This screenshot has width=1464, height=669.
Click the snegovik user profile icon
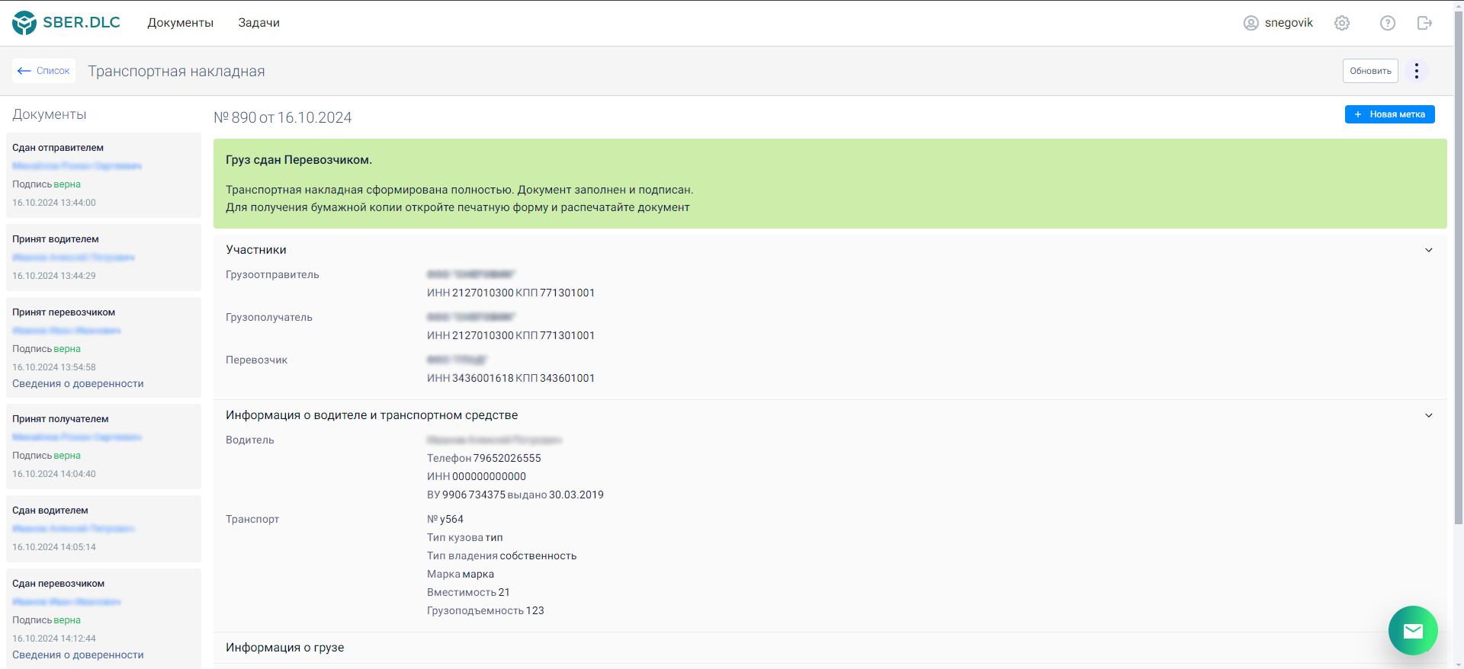click(1250, 23)
